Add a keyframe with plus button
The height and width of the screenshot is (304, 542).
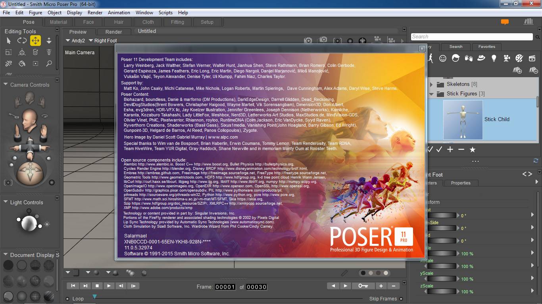(381, 286)
